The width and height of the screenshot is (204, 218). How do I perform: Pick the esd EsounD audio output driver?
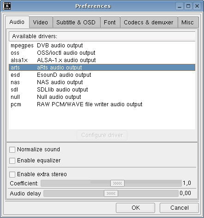click(x=102, y=75)
